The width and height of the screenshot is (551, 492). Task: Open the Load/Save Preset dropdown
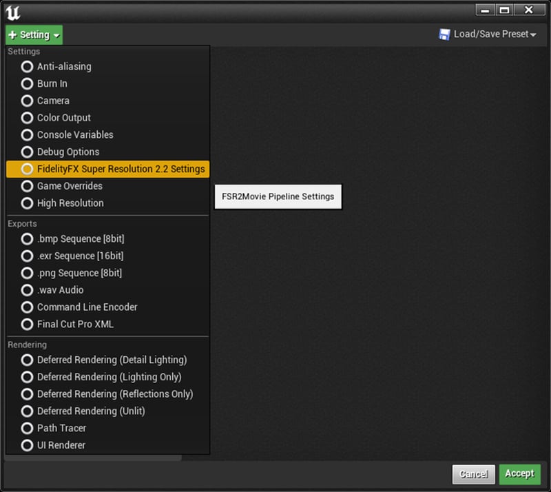coord(489,34)
